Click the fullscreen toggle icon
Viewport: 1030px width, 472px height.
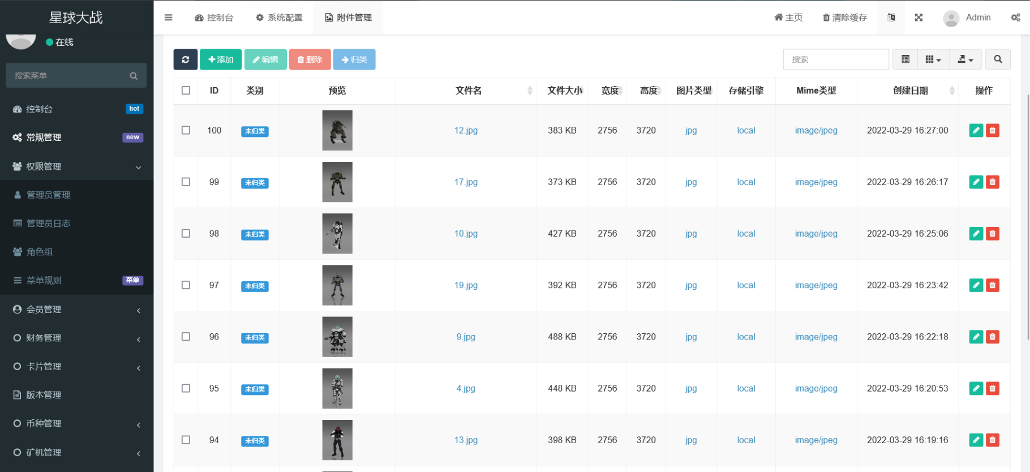click(919, 18)
